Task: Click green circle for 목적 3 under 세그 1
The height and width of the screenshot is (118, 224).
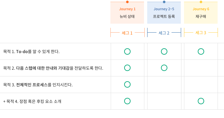Action: point(127,84)
